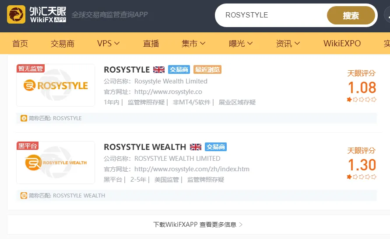Click the WikiFX eagle logo icon
The width and height of the screenshot is (390, 239).
tap(16, 15)
